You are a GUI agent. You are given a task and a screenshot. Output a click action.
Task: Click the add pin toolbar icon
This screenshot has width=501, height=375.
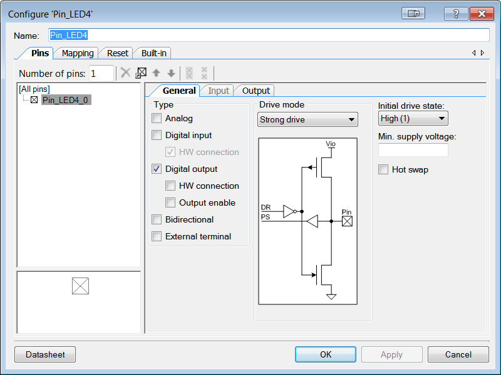pyautogui.click(x=140, y=72)
